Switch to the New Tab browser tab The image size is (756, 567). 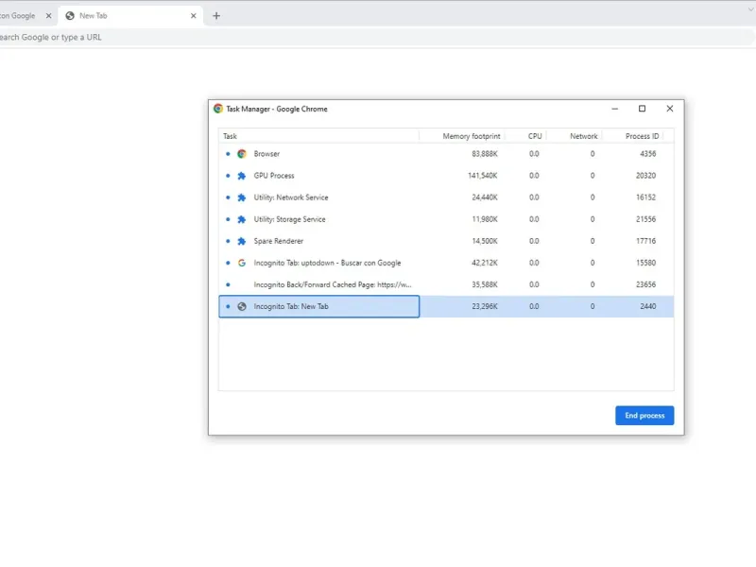(x=123, y=16)
